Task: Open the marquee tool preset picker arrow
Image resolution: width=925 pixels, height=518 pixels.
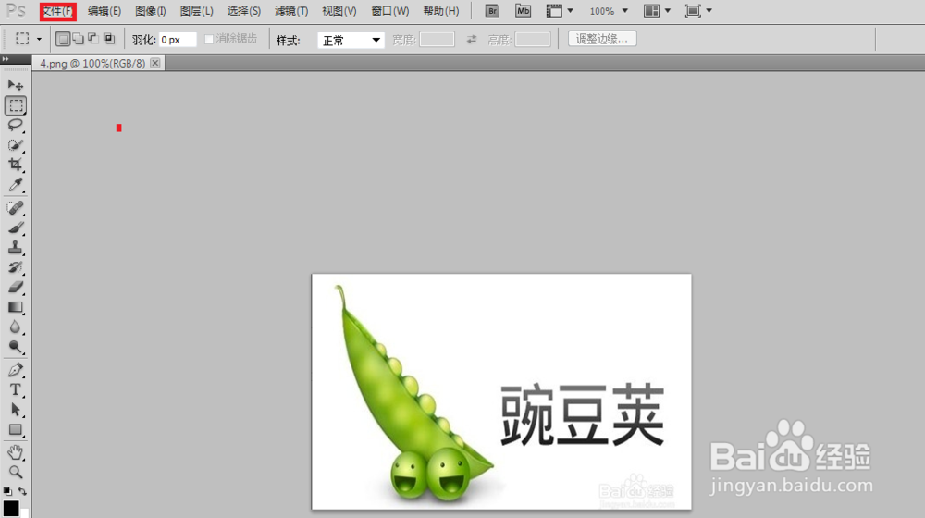Action: (39, 40)
